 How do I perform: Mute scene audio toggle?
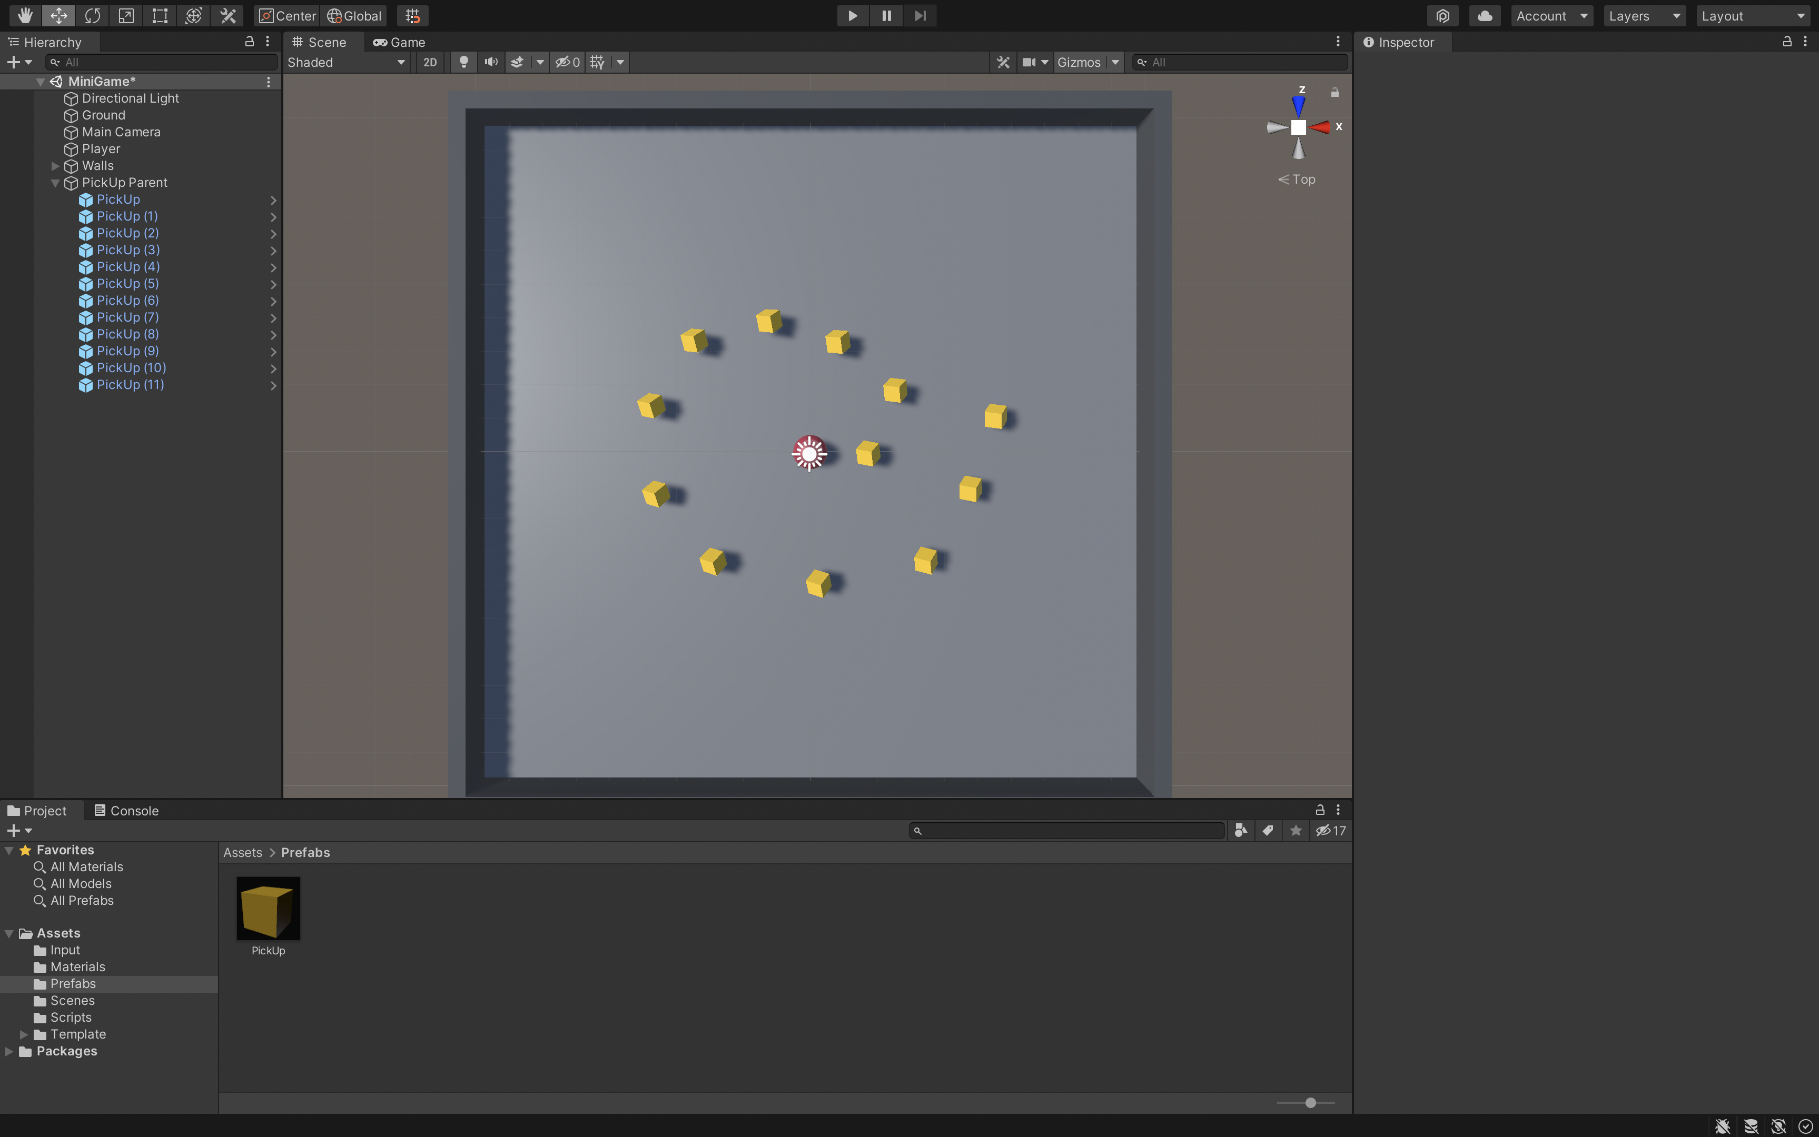pos(490,63)
